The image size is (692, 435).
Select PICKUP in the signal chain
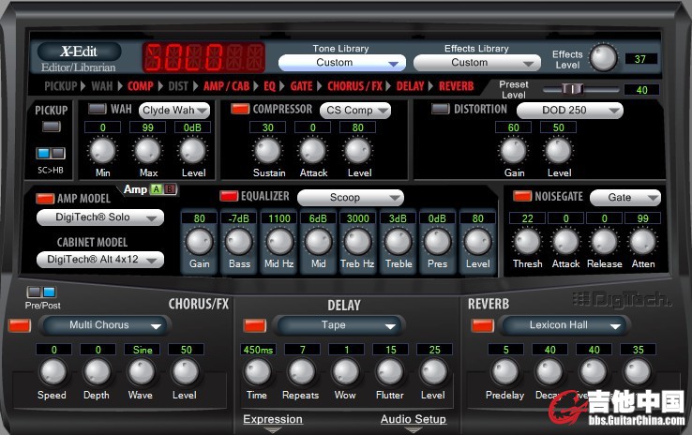tap(60, 86)
